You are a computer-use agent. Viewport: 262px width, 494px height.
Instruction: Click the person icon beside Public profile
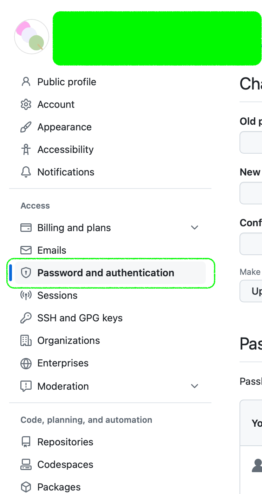point(26,82)
